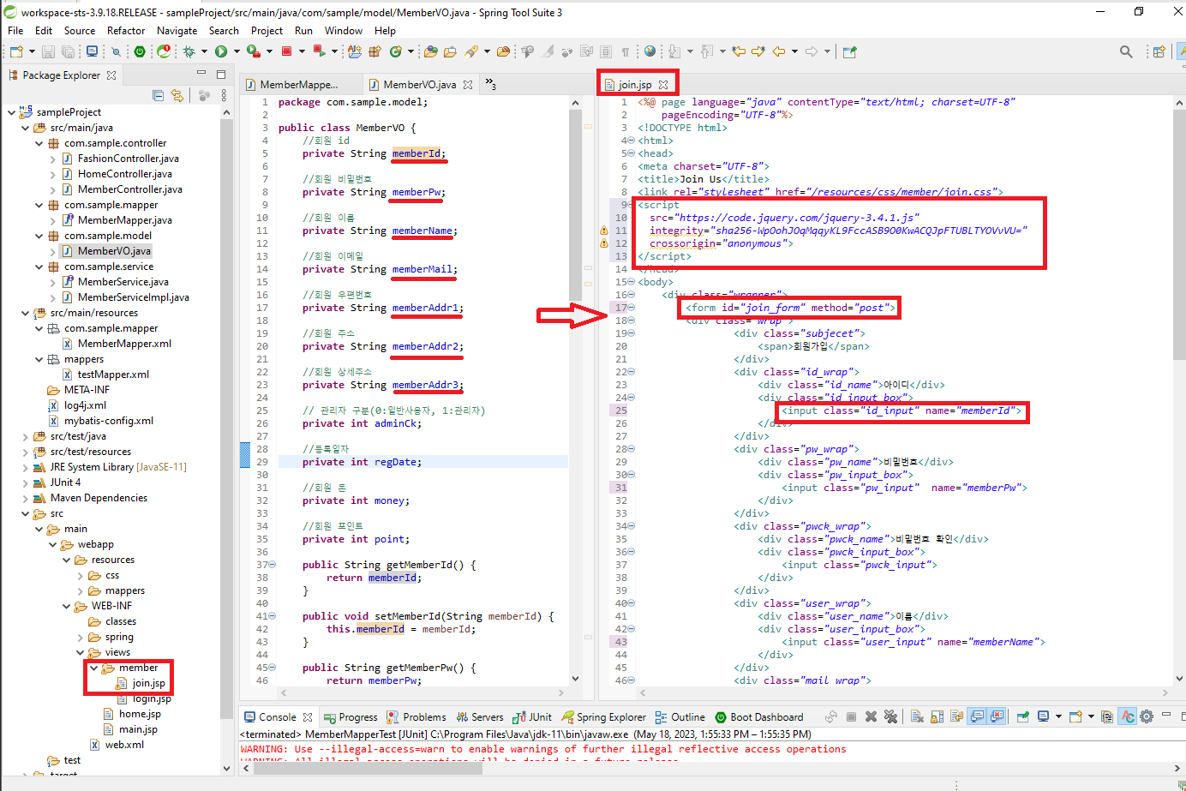The width and height of the screenshot is (1186, 791).
Task: Click Link with Editor icon
Action: click(177, 95)
